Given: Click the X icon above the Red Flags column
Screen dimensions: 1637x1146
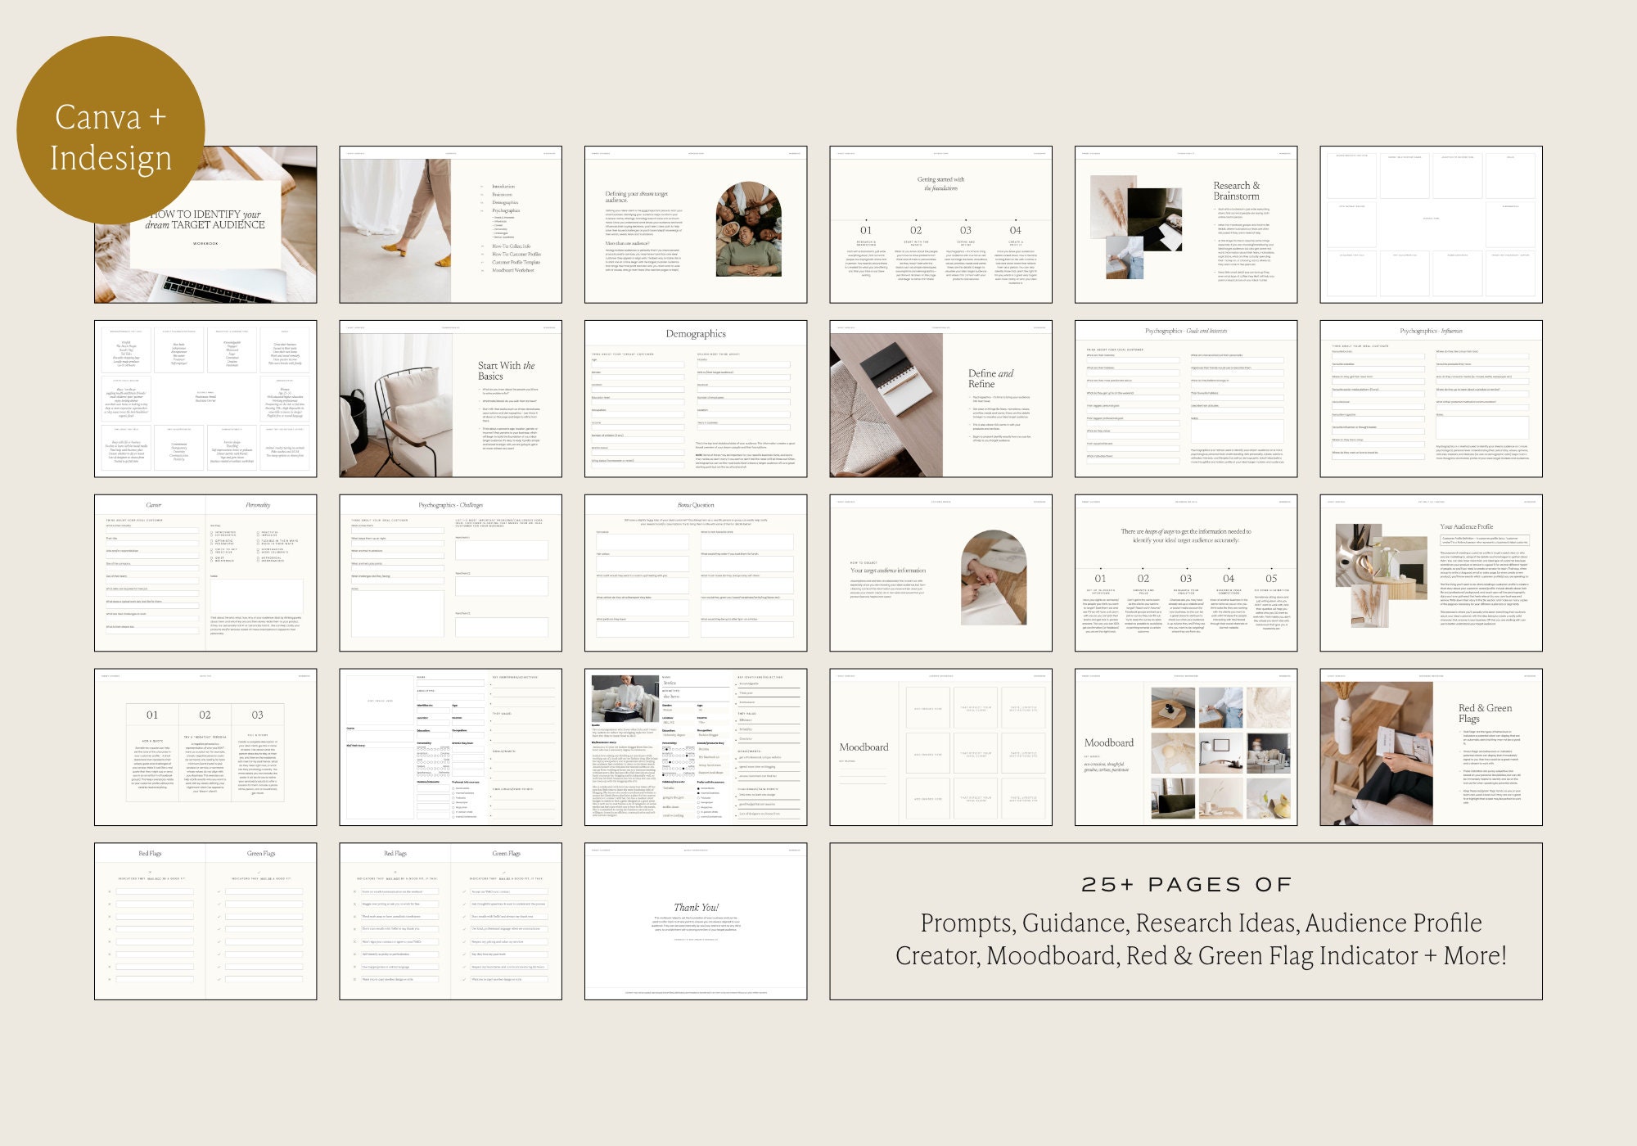Looking at the screenshot, I should pyautogui.click(x=150, y=872).
